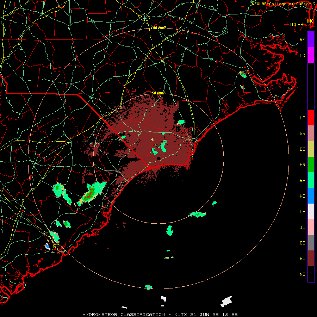Viewport: 317px width, 317px height.
Task: Click the light pink IC legend swatch
Action: (311, 227)
